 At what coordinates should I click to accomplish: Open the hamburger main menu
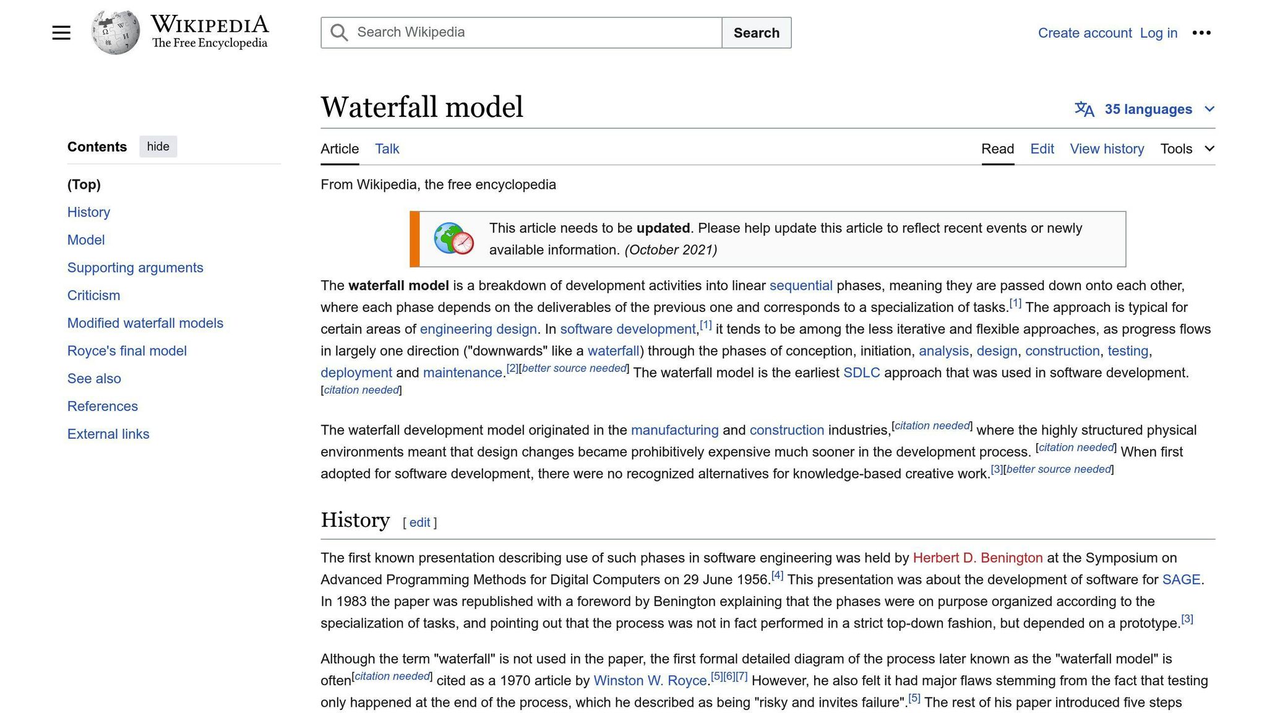pos(61,33)
